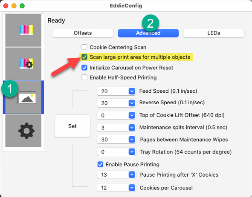The height and width of the screenshot is (197, 252).
Task: Switch to the LEDs tab
Action: [214, 33]
